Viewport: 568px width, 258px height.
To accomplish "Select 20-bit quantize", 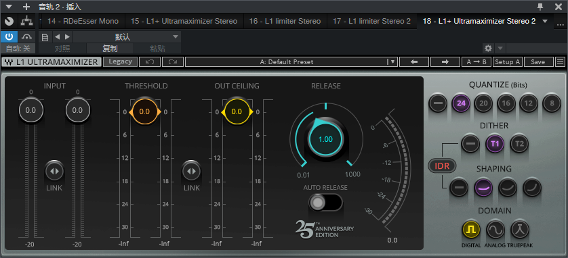I will click(483, 103).
